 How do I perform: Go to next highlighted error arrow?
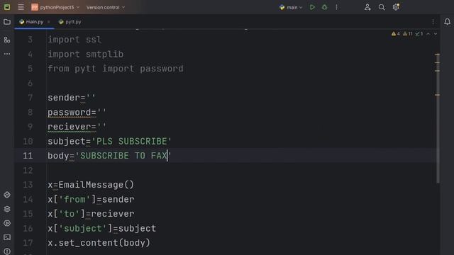coord(435,34)
